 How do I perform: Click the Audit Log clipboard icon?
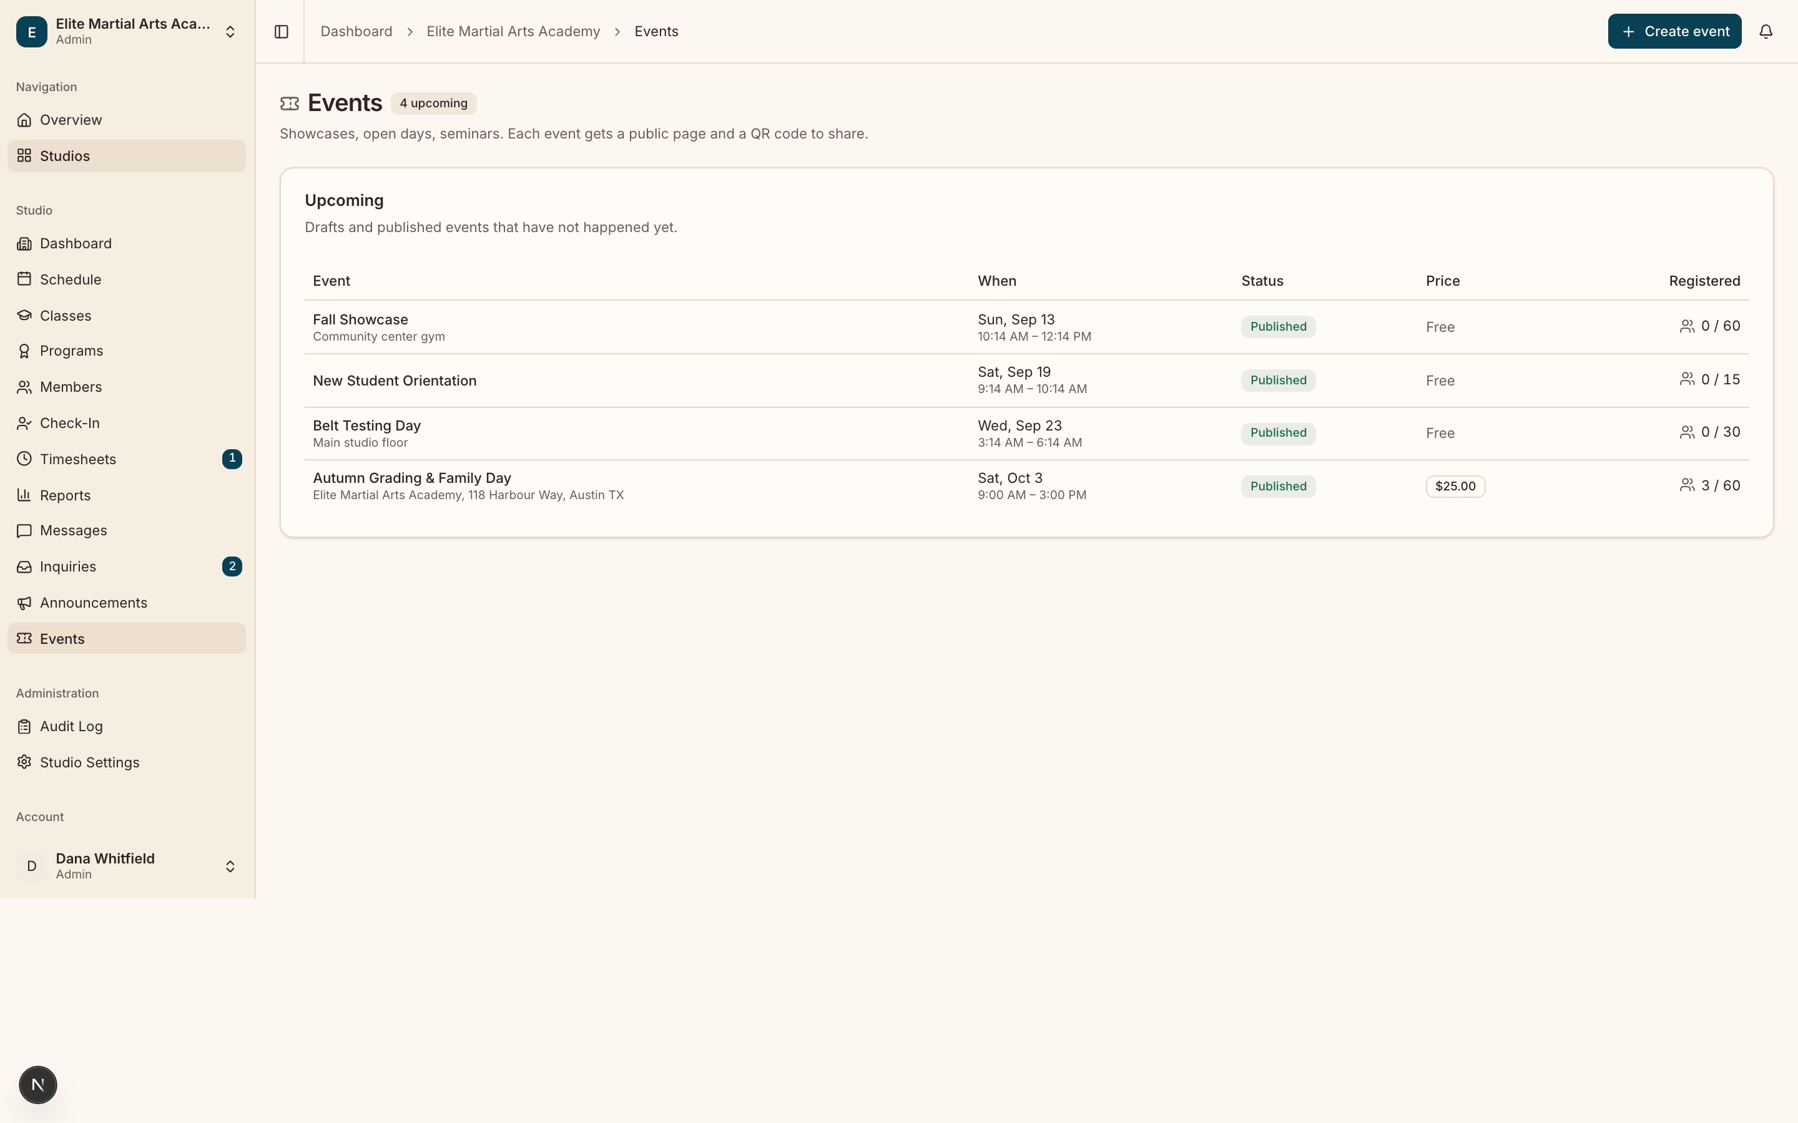coord(24,726)
